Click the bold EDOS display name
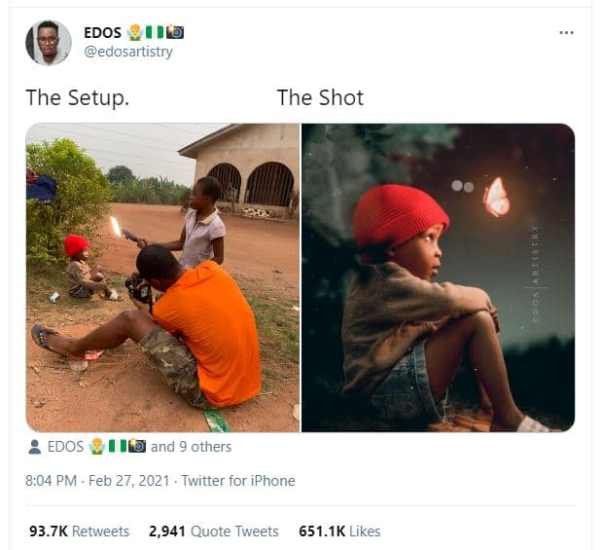This screenshot has width=603, height=550. tap(103, 33)
